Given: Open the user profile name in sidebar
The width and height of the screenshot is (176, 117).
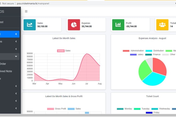Looking at the screenshot, I should (2, 22).
